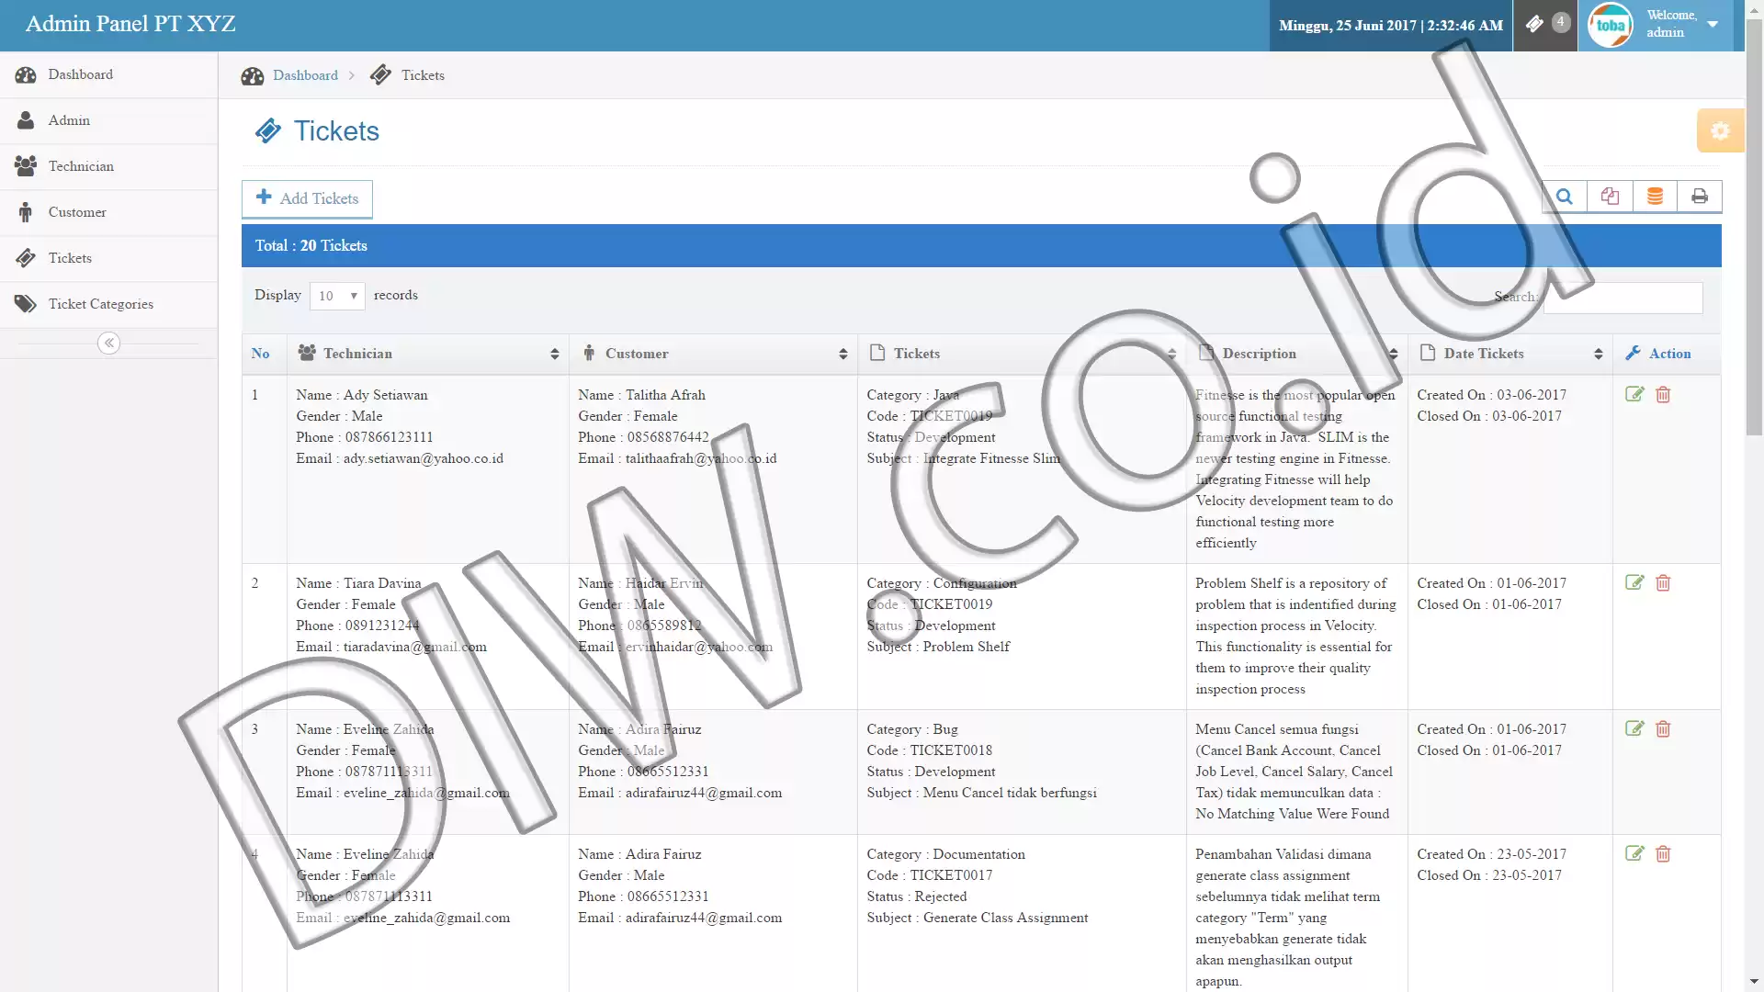Expand the Welcome admin dropdown arrow

(x=1713, y=25)
